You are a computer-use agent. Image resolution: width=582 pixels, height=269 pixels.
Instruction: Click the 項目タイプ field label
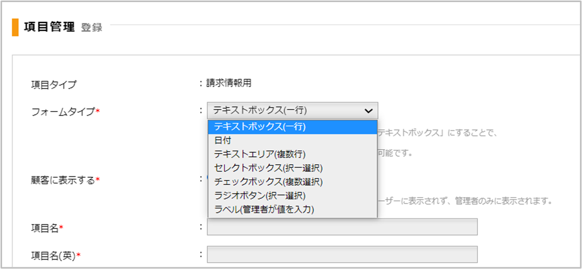point(54,84)
